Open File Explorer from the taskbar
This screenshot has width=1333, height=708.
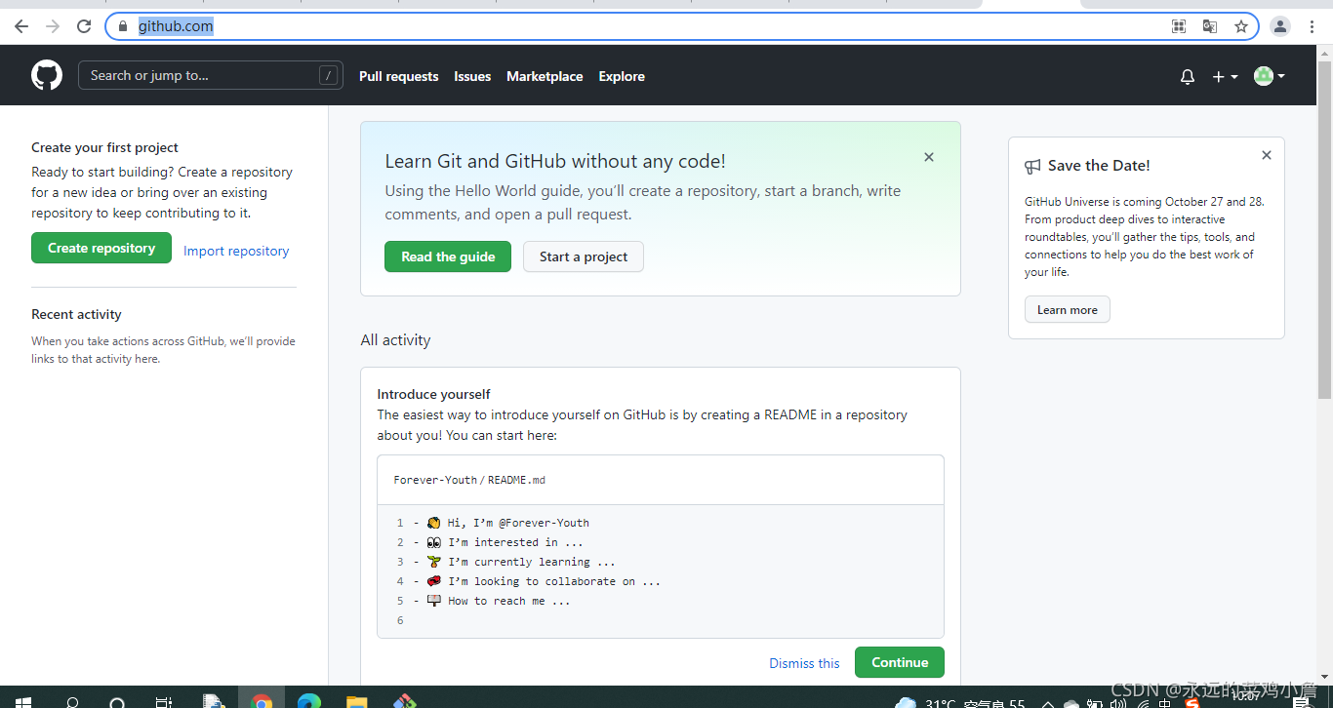click(x=357, y=701)
